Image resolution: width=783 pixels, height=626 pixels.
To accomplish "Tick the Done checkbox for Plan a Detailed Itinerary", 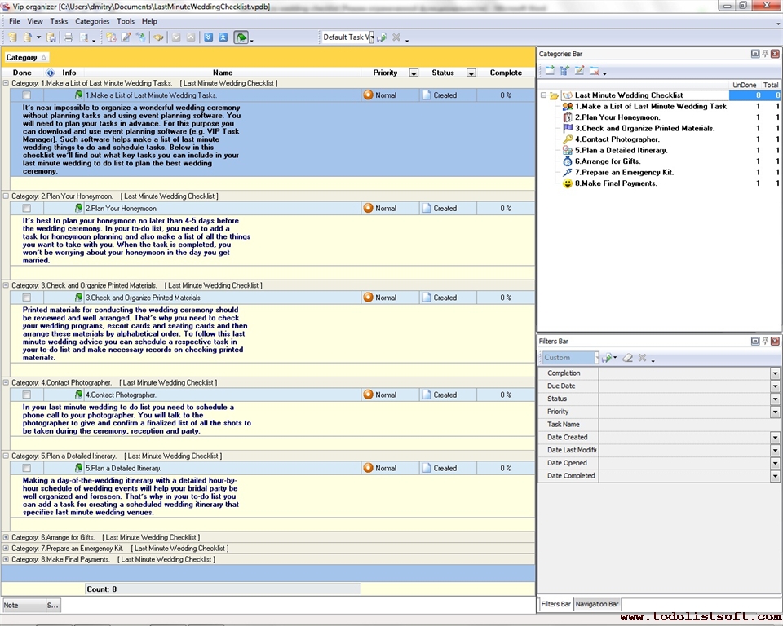I will point(27,469).
